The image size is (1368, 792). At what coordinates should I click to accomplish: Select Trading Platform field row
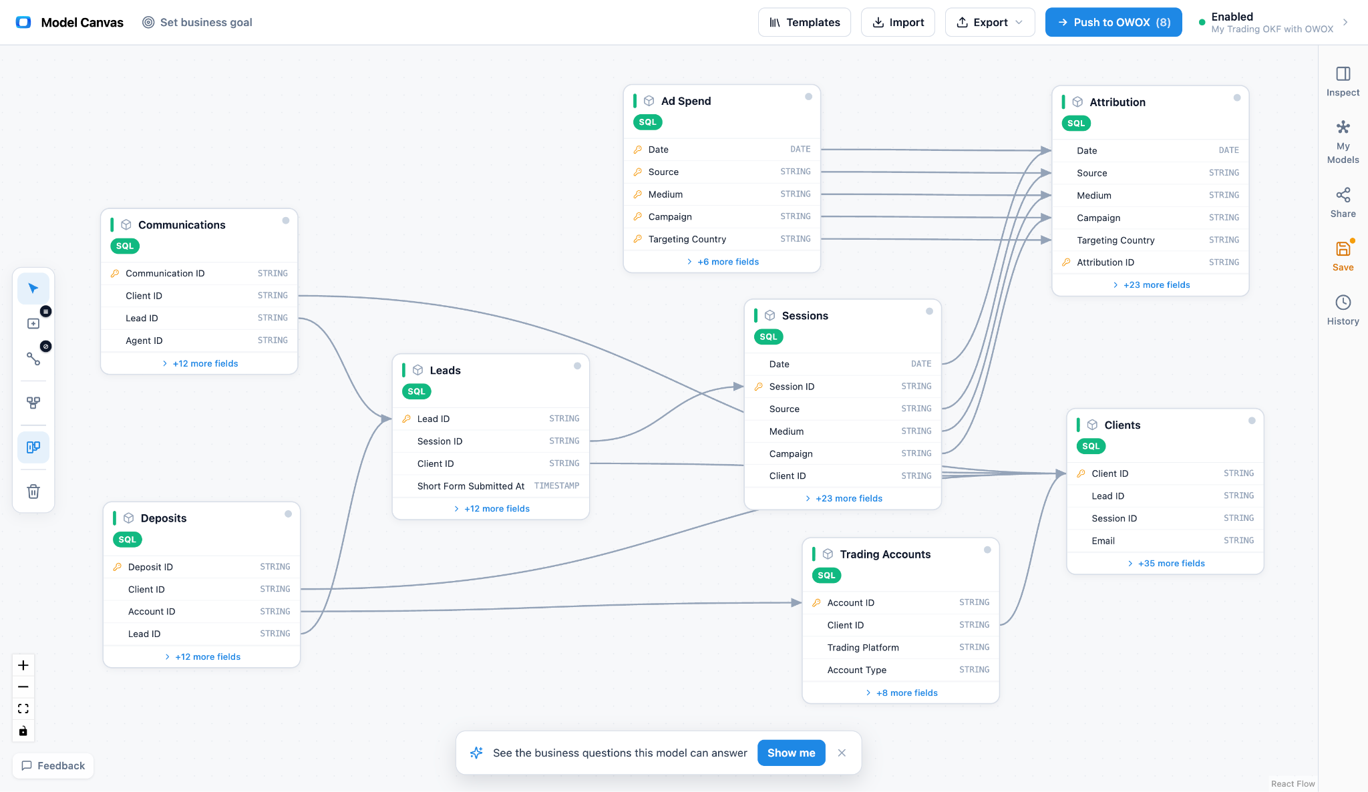(x=900, y=648)
